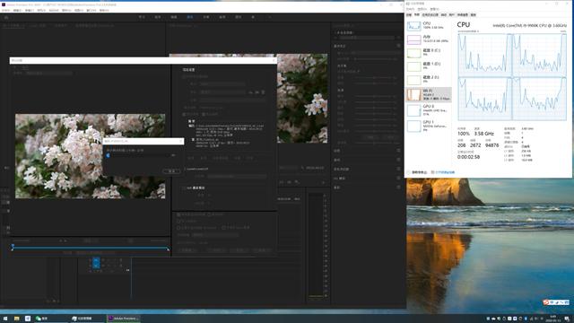Switch to the 效果 workspace tab
Screen dimensions: 574x323
pos(206,17)
